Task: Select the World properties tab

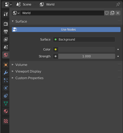Action: click(6, 55)
